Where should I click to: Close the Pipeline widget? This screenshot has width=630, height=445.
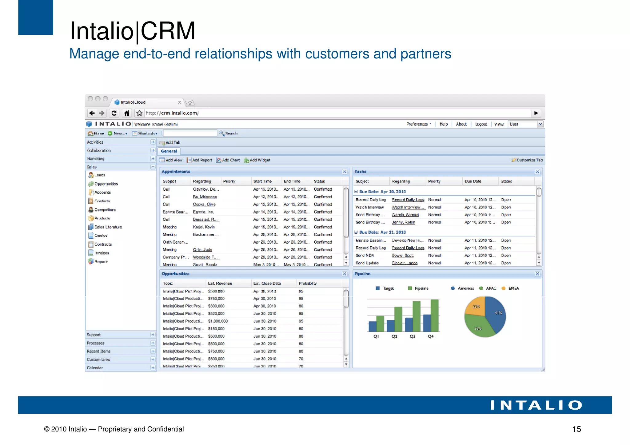(x=537, y=274)
